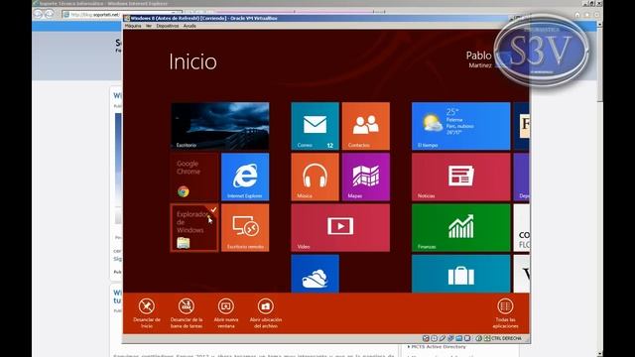Screen dimensions: 635x357
Task: Open the Música headphones tile
Action: tap(316, 177)
